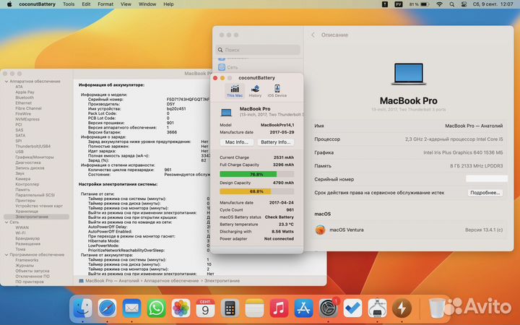This screenshot has width=520, height=325.
Task: Open the Window menu
Action: [147, 4]
